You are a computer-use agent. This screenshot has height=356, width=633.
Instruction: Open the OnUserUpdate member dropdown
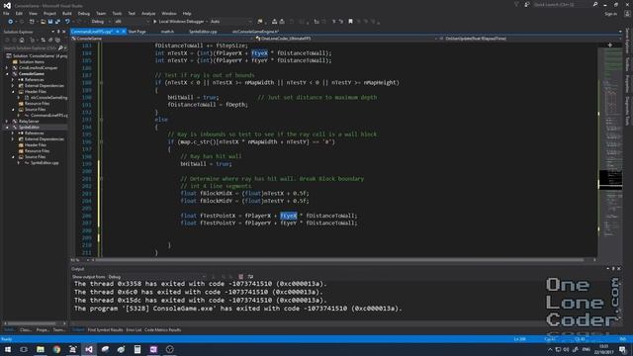[x=529, y=39]
